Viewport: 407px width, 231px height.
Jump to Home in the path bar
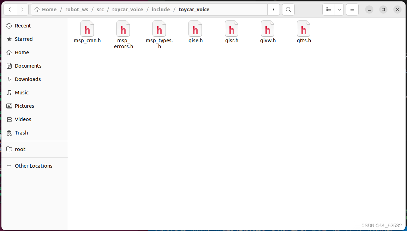click(46, 10)
